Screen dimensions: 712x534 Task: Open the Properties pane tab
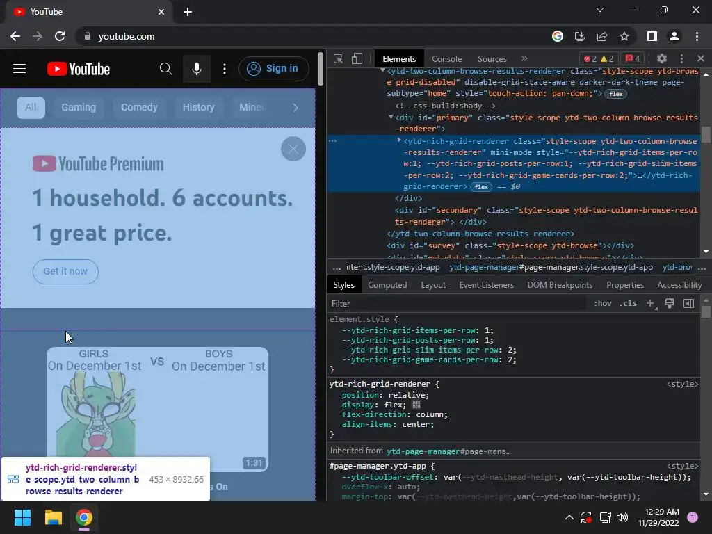625,285
